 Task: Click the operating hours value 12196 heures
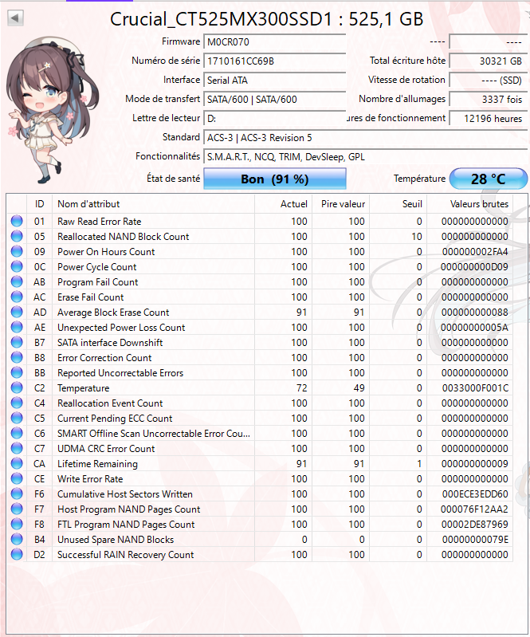489,118
